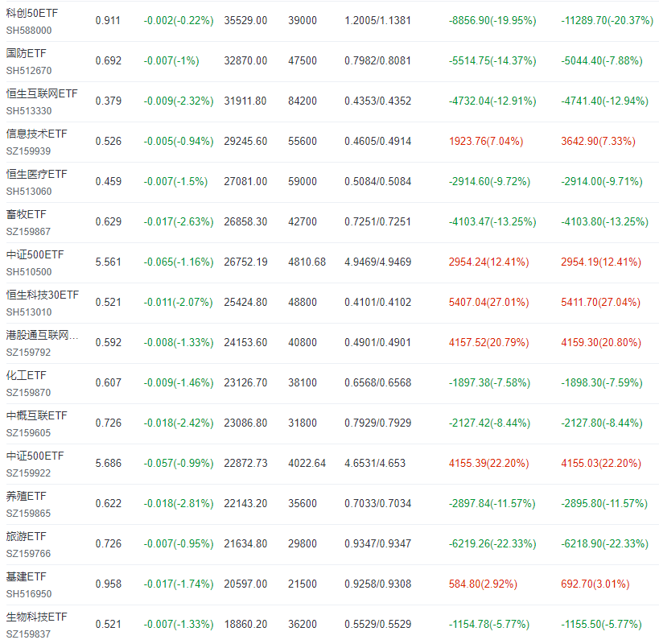This screenshot has width=659, height=644.
Task: Click profit 1923.76(7.04%)
Action: coord(486,141)
